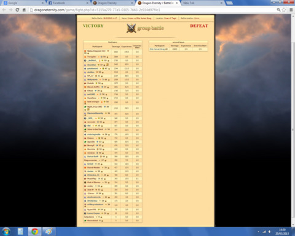Screen dimensions: 295x236
Task: Open Elite Nomad Ibraq participant link
Action: point(157,49)
